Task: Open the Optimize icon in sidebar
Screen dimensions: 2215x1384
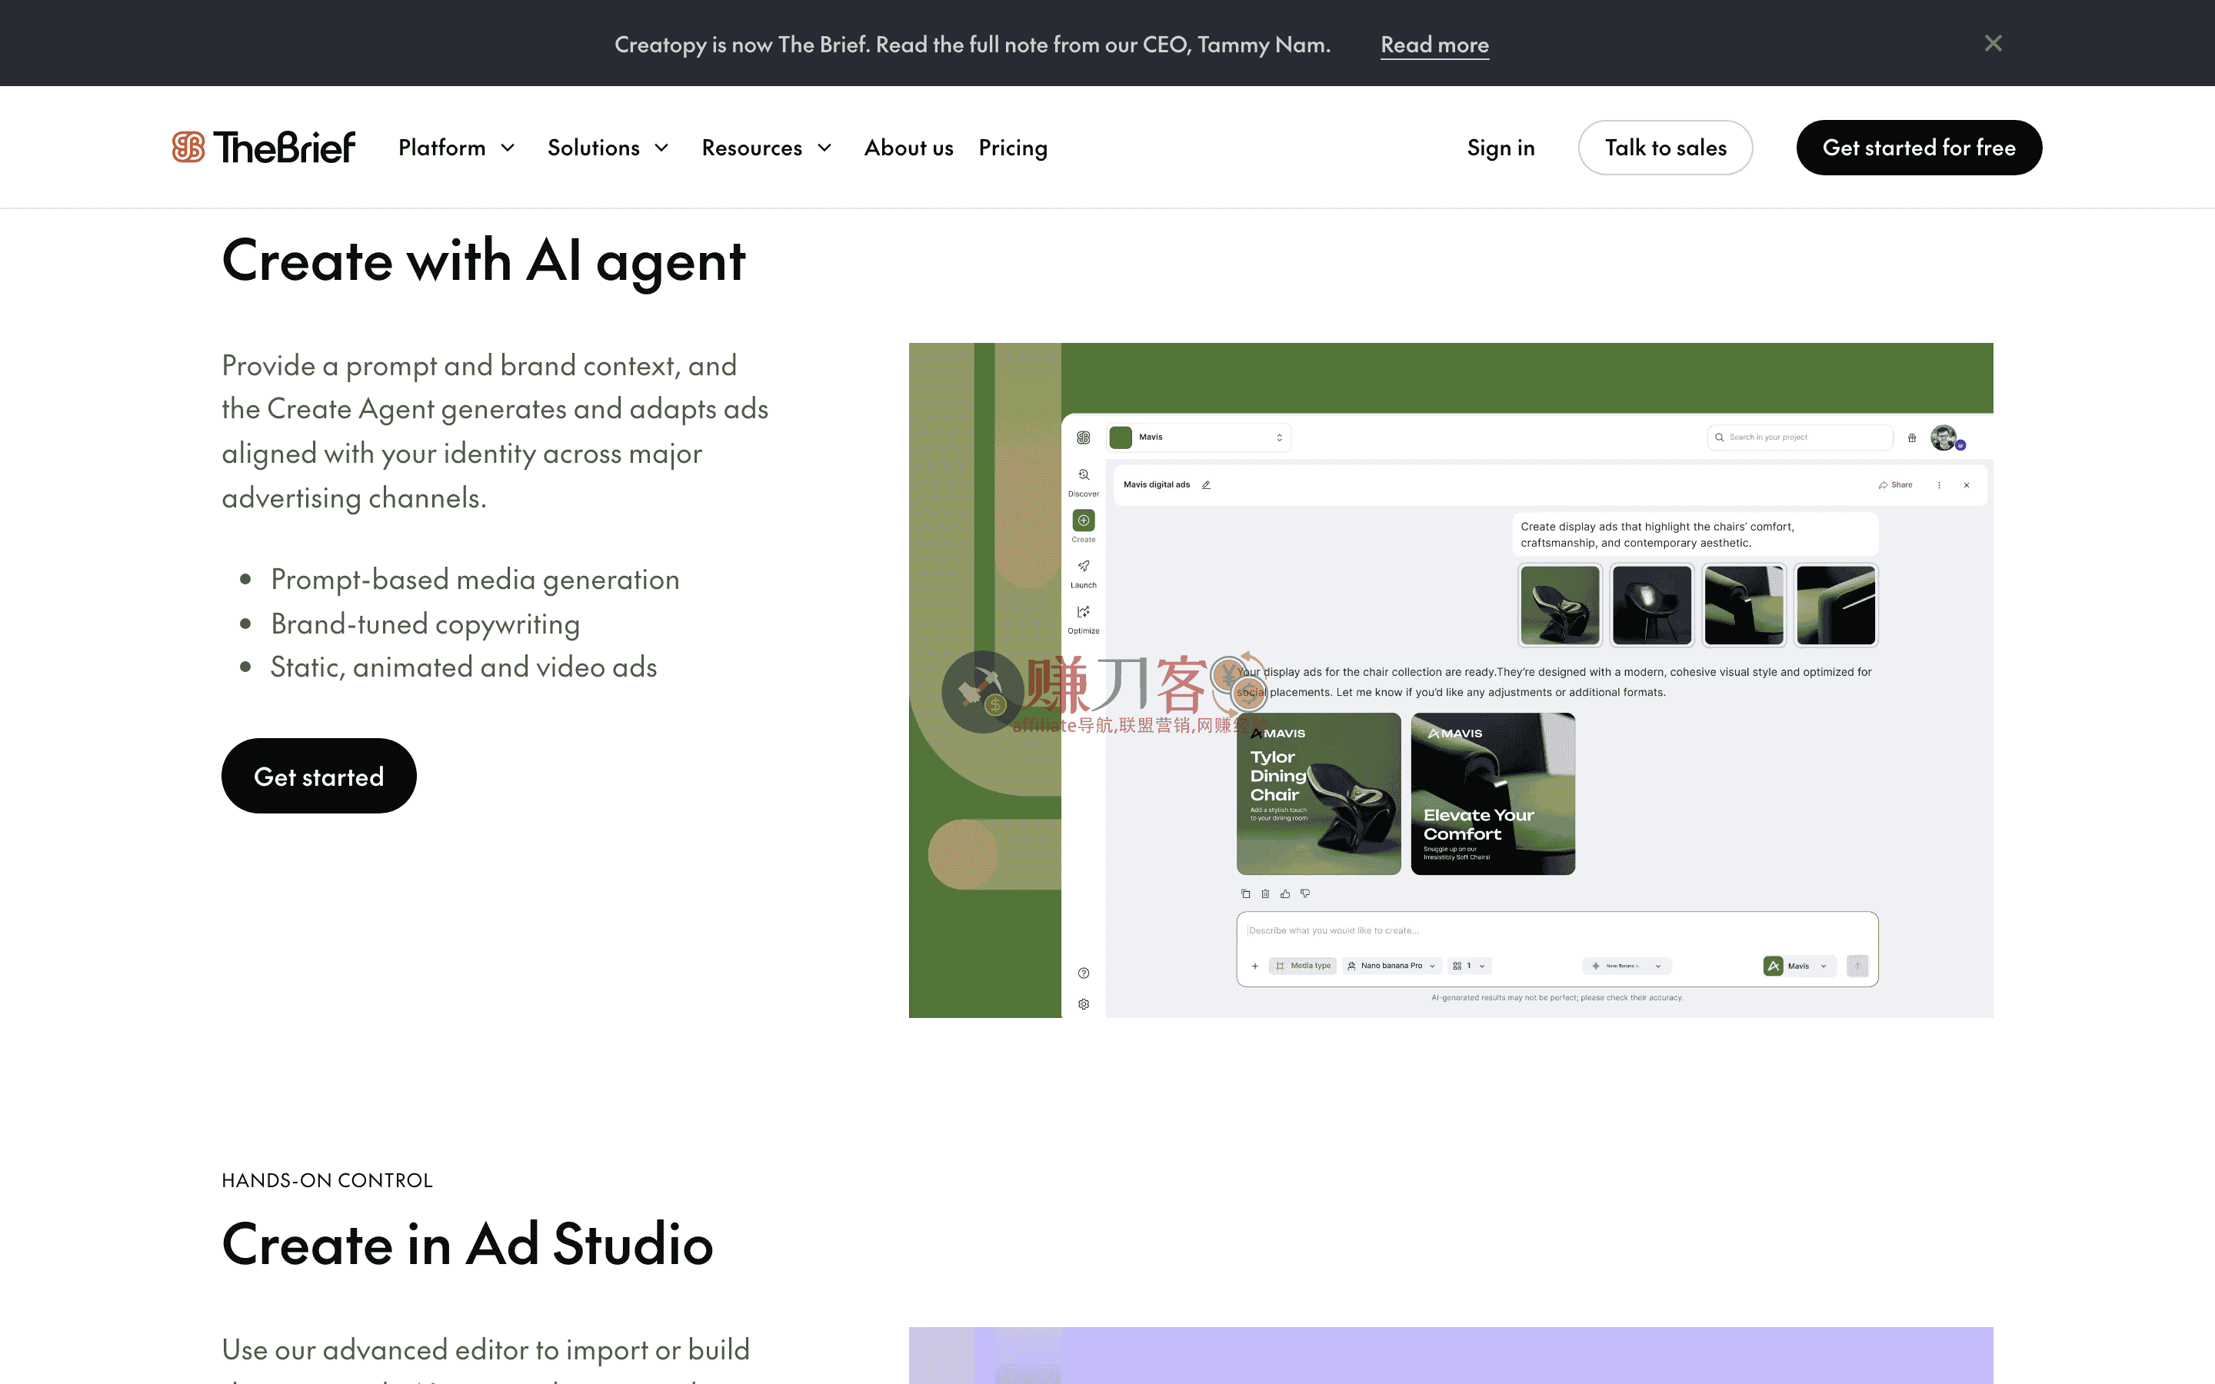Action: pyautogui.click(x=1083, y=612)
